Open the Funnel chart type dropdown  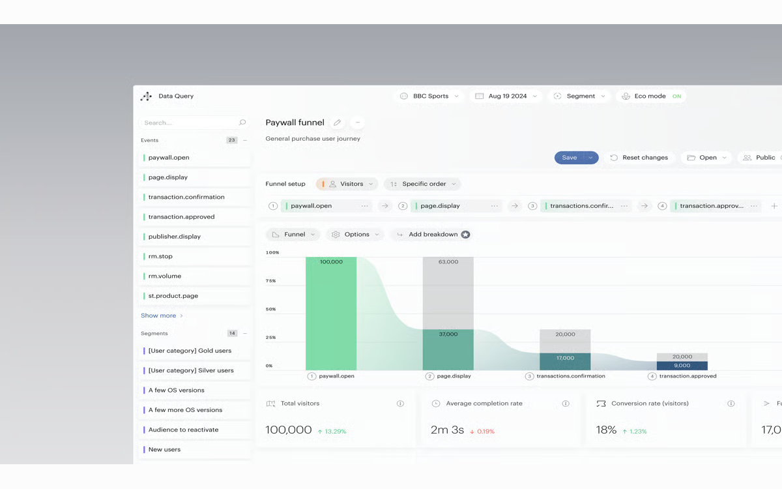(x=293, y=235)
